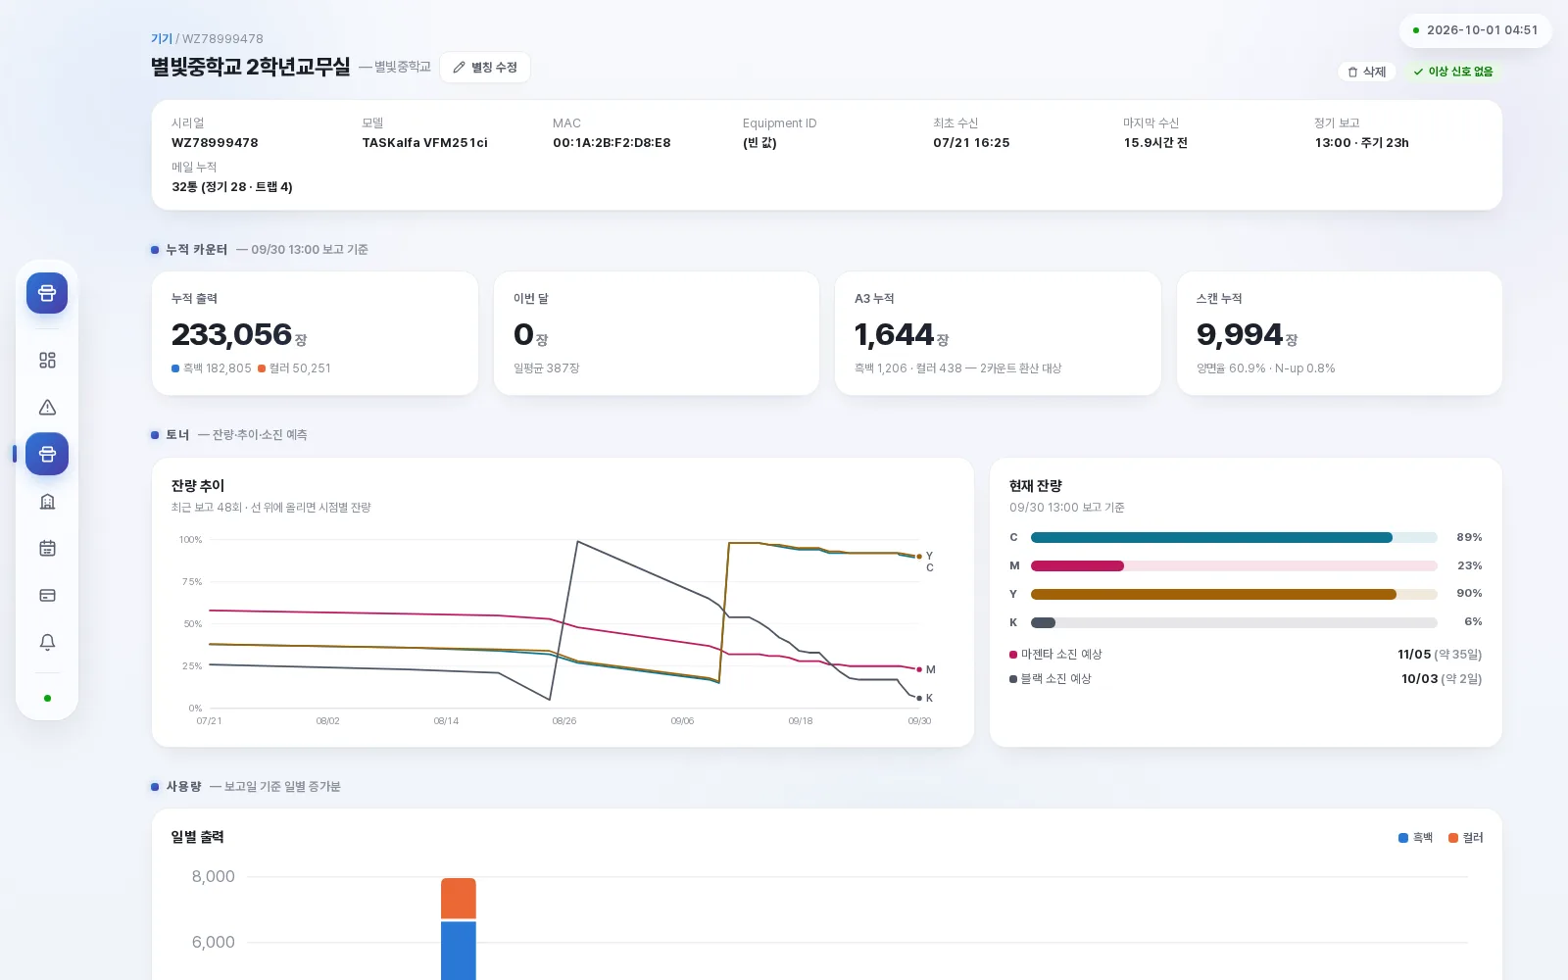Screen dimensions: 1568x980
Task: Open the billing card icon in sidebar
Action: pyautogui.click(x=47, y=596)
